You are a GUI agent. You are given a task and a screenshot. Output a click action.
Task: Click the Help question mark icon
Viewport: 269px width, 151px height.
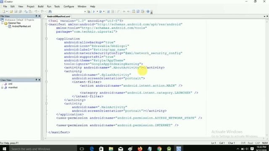point(148,11)
